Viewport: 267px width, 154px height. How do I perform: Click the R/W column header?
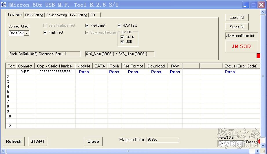[175, 66]
